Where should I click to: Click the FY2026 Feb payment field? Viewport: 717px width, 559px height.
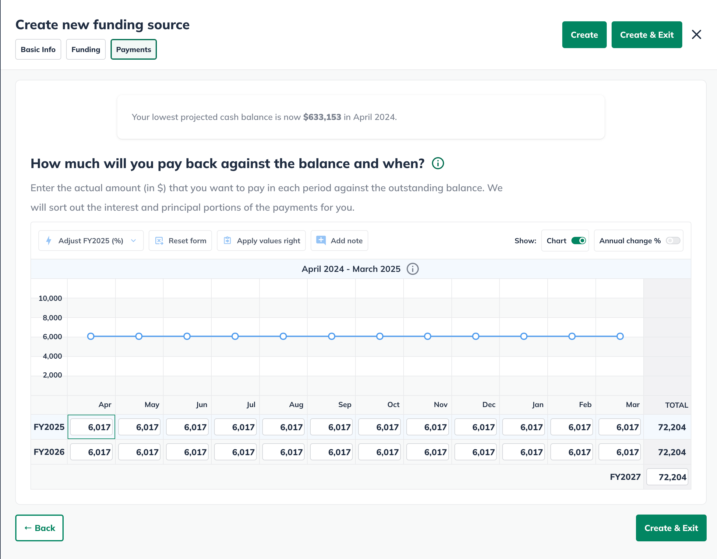pos(572,452)
